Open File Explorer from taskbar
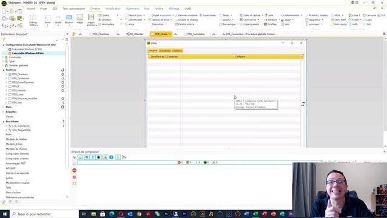The height and width of the screenshot is (218, 387). 94,214
